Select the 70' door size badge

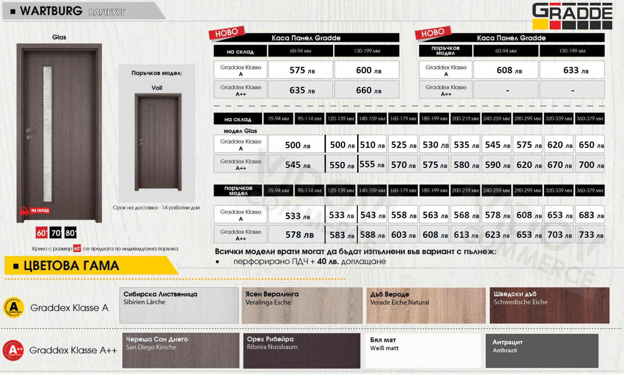click(x=56, y=233)
